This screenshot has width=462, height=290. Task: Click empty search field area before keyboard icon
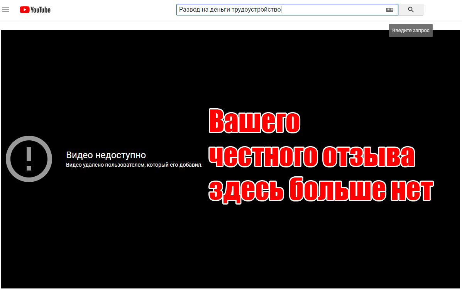point(332,10)
